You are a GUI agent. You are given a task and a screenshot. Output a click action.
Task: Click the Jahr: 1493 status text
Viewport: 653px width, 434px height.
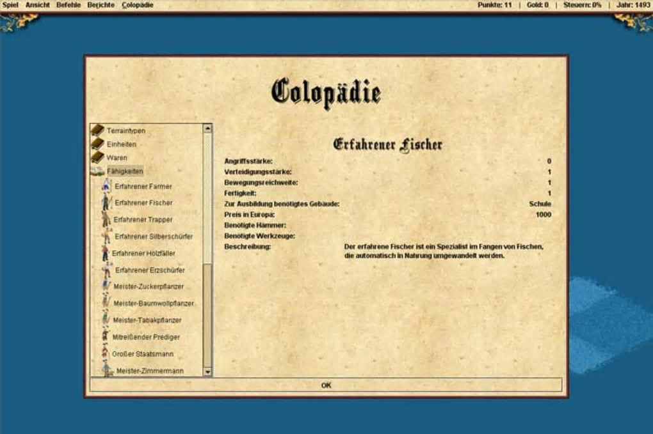click(633, 5)
